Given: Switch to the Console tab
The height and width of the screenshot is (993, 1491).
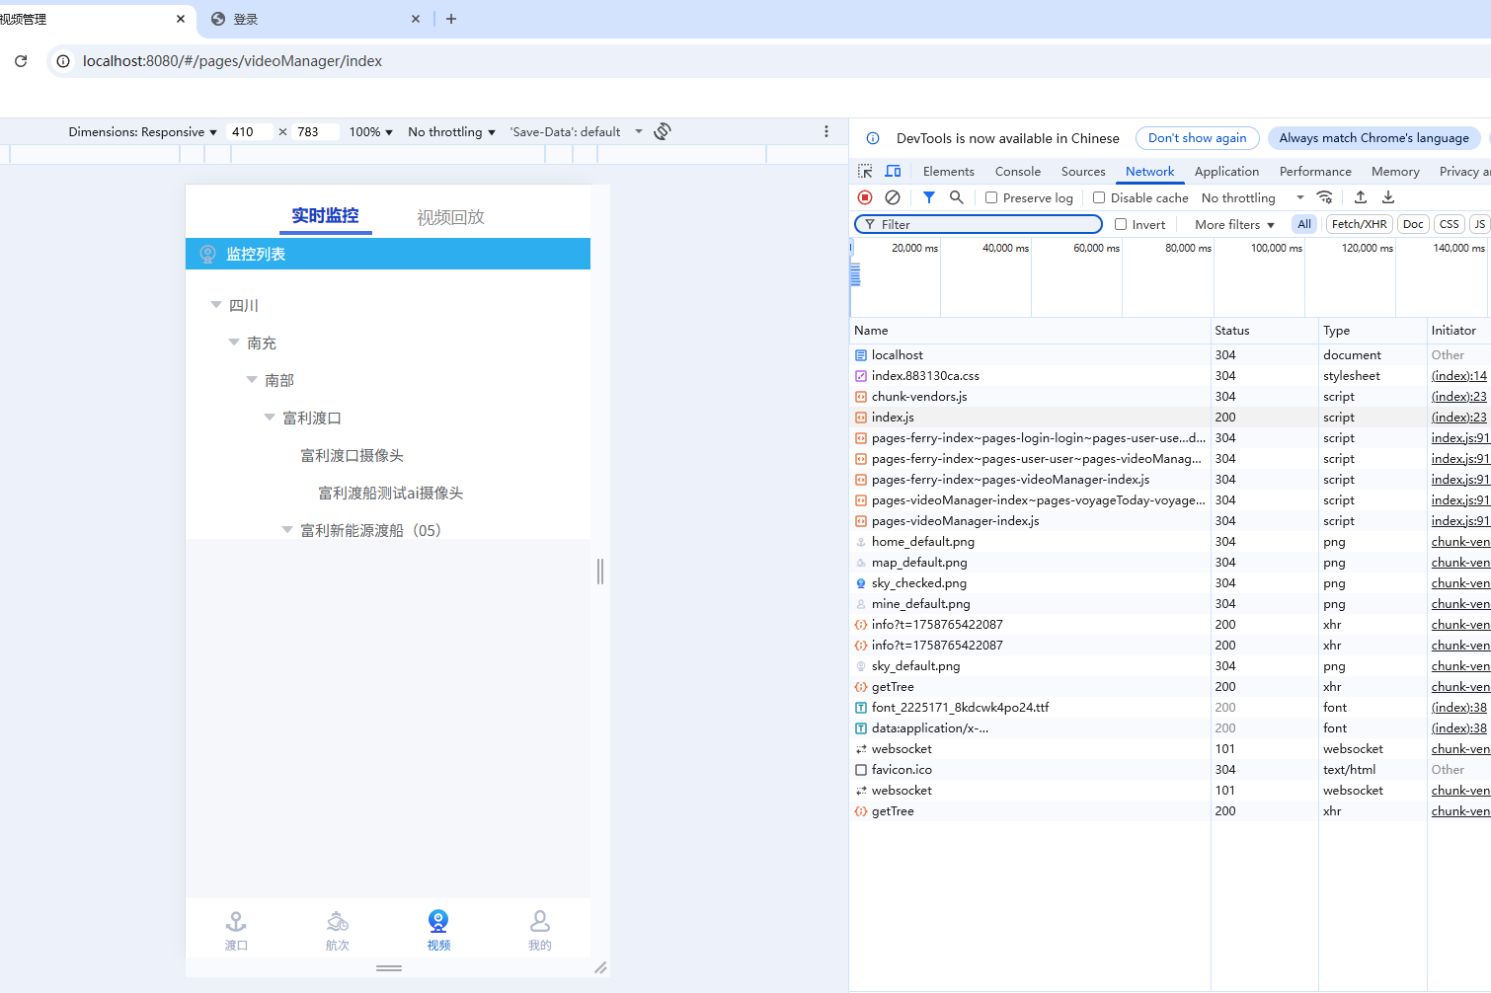Looking at the screenshot, I should (x=1017, y=171).
